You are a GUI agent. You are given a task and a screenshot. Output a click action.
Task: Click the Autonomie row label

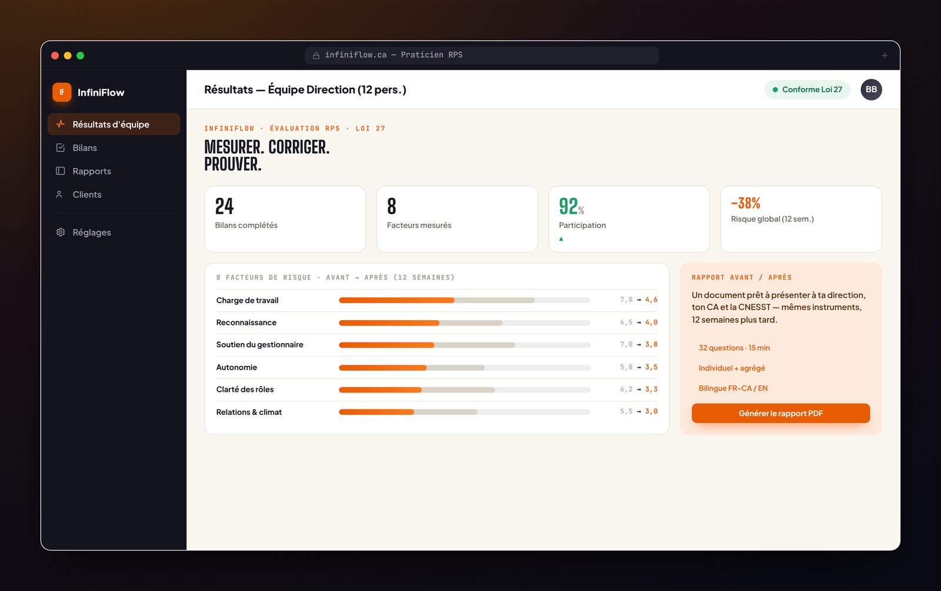point(236,367)
